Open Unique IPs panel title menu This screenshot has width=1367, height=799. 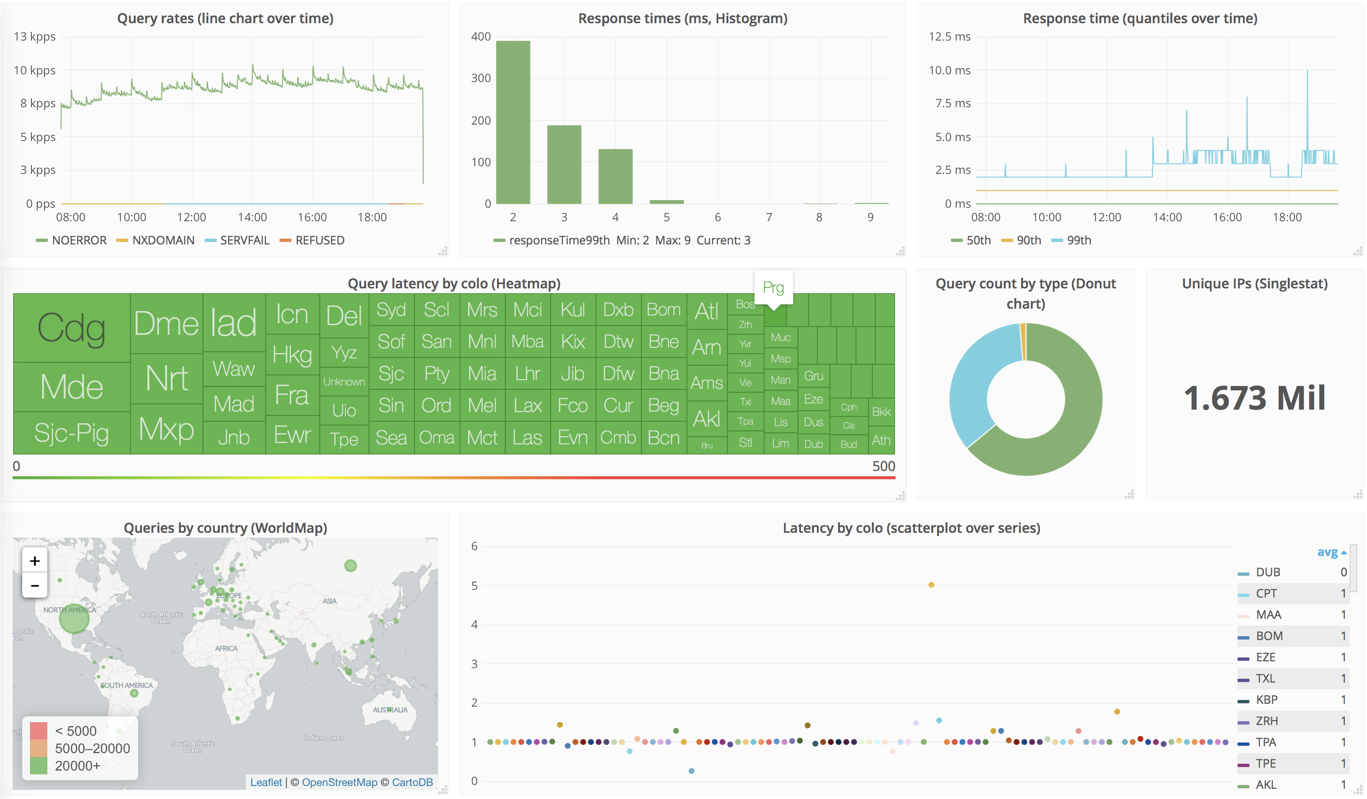coord(1254,284)
